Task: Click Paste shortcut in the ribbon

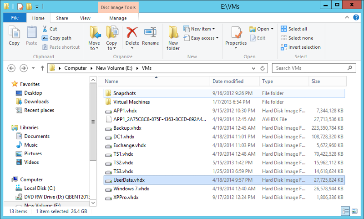Action: [x=61, y=47]
